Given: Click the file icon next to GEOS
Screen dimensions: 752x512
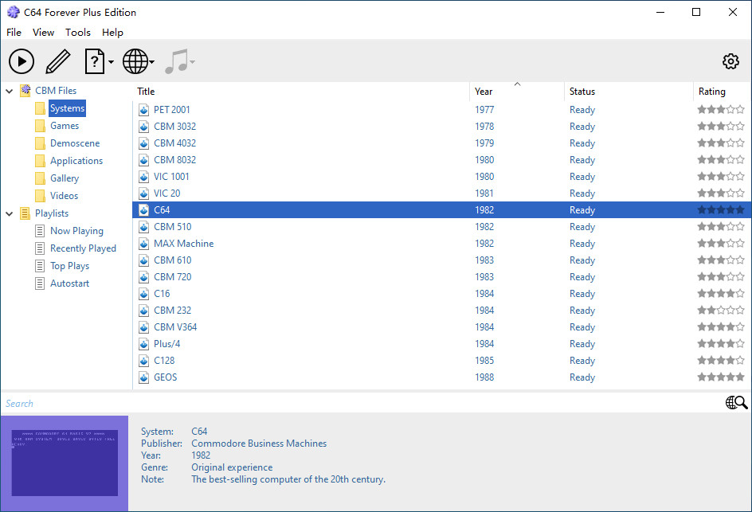Looking at the screenshot, I should pos(143,377).
